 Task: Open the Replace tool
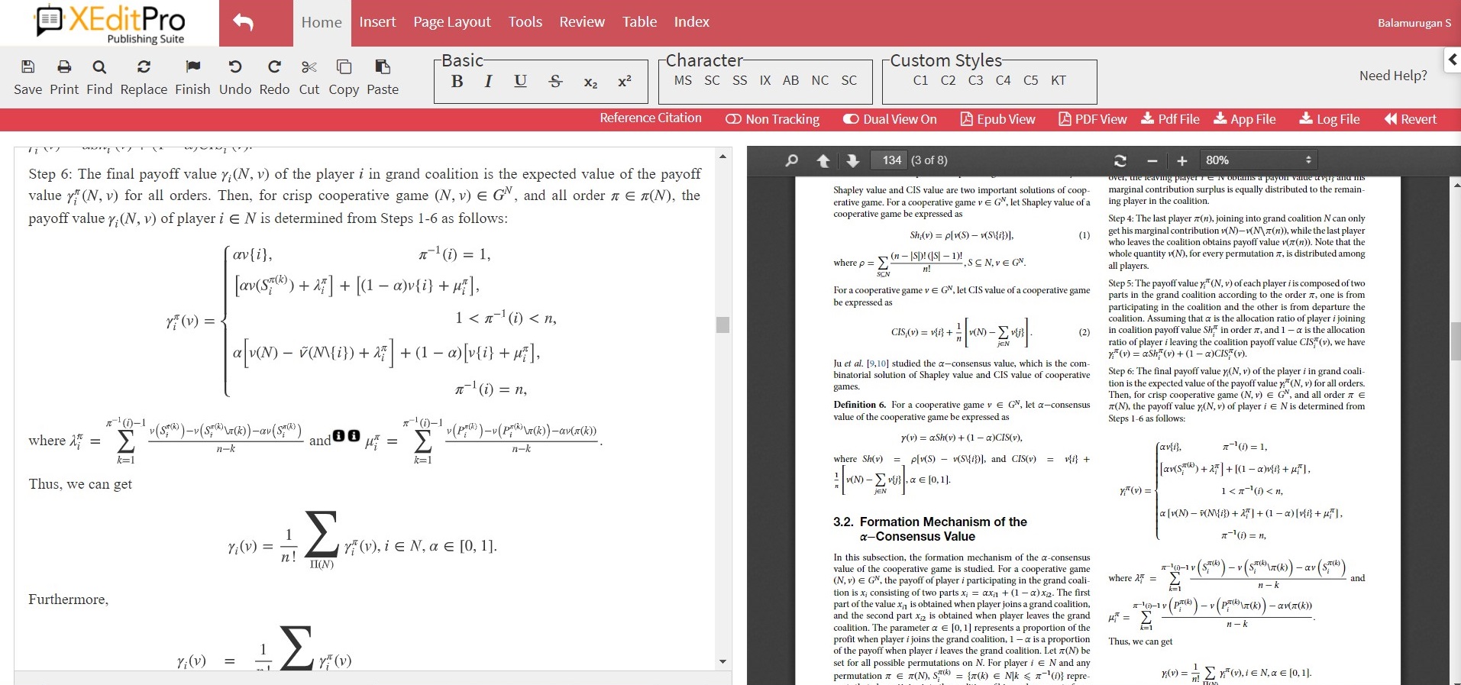(144, 67)
